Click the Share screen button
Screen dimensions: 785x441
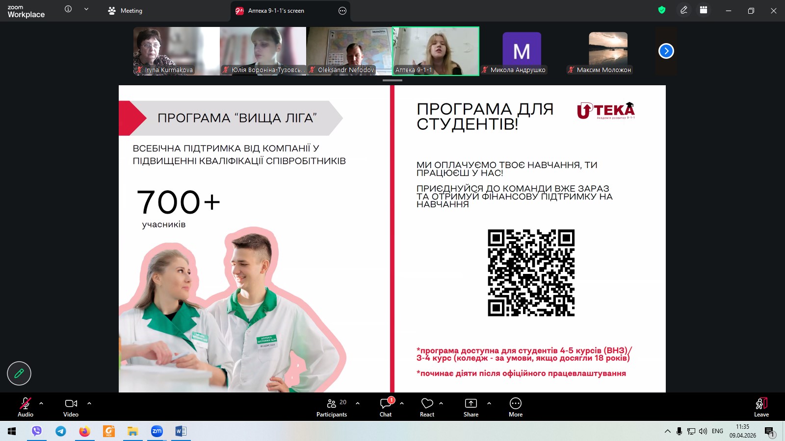[471, 407]
